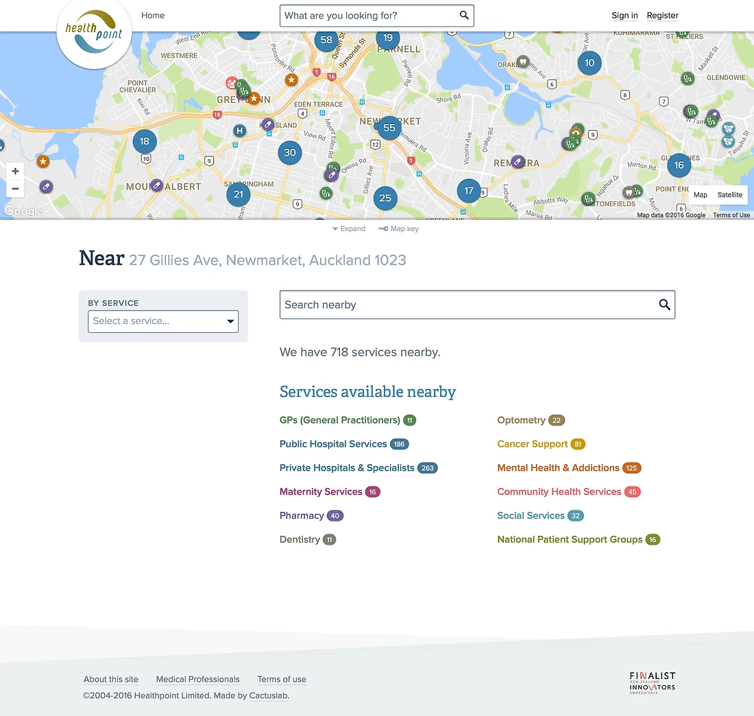Click the top search magnifier icon
Screen dimensions: 754x716
point(464,16)
